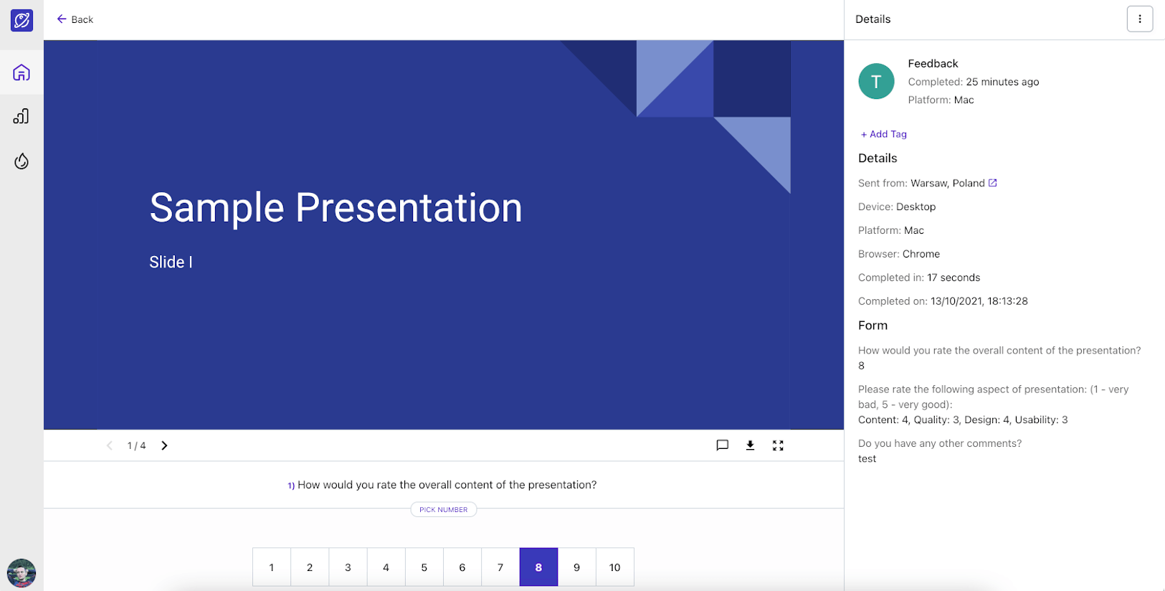Click the T respondent avatar
Image resolution: width=1165 pixels, height=591 pixels.
(x=876, y=81)
